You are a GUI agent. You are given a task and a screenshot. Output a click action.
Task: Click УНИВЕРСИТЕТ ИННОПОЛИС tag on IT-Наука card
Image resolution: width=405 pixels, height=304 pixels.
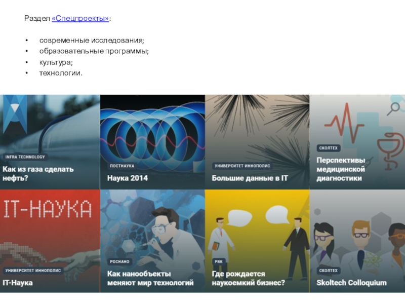pos(33,271)
